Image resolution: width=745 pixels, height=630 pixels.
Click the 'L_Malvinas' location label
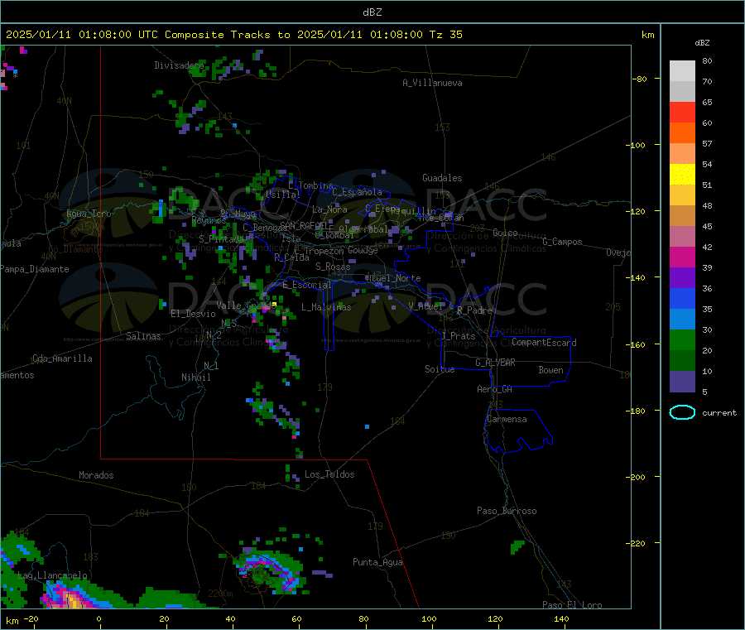326,307
